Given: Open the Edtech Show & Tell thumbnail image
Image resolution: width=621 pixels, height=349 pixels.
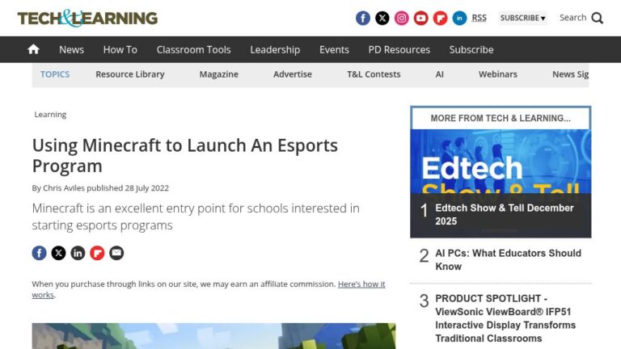Looking at the screenshot, I should coord(501,162).
